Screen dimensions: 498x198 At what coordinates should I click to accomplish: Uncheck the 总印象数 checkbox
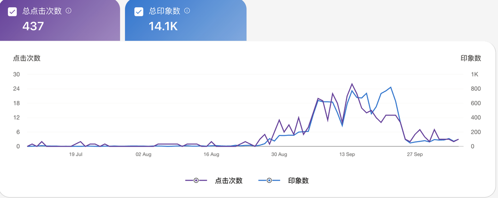pos(139,12)
